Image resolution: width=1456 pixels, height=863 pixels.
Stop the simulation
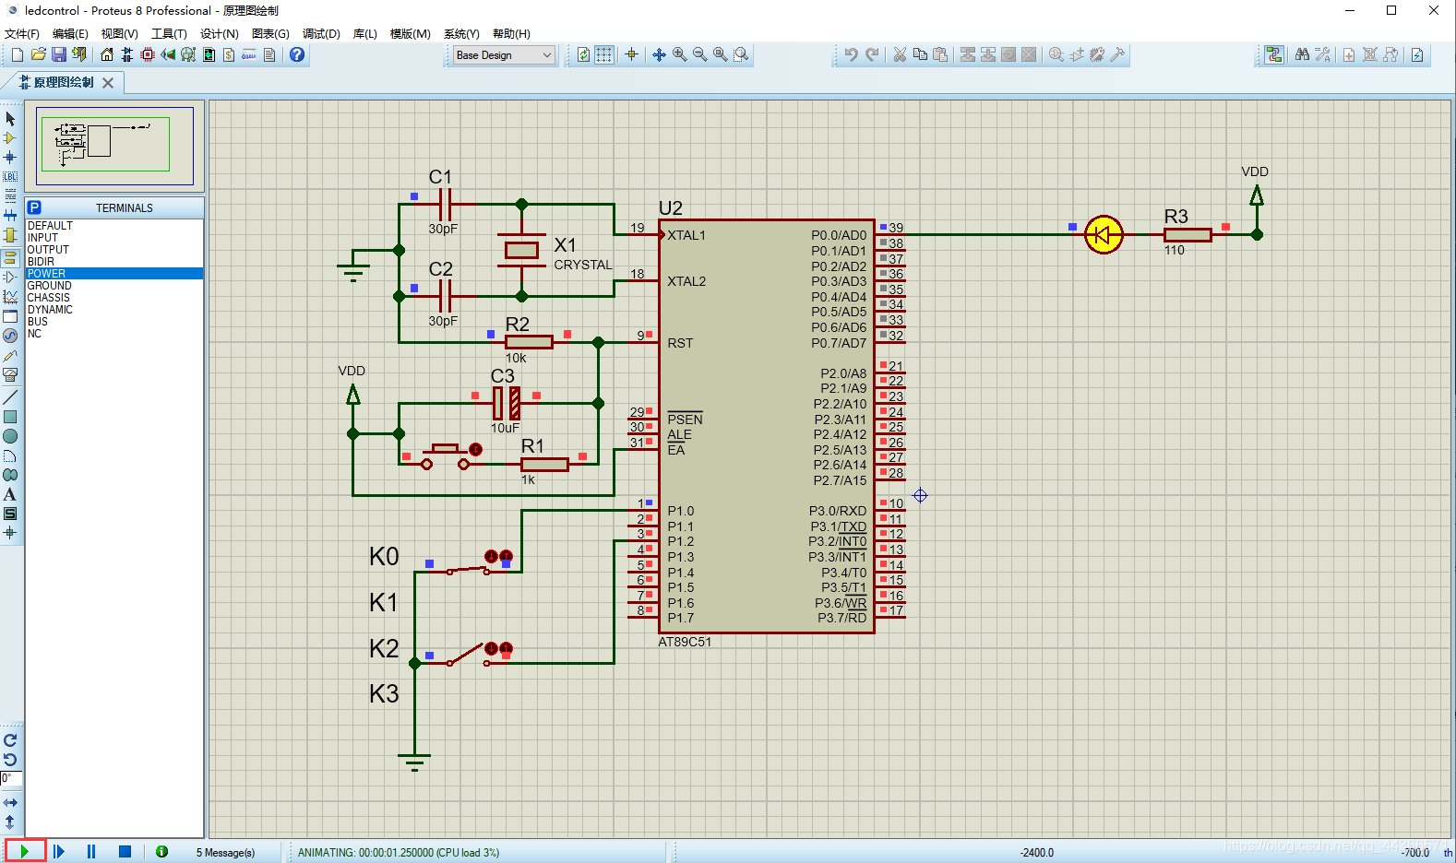(x=125, y=852)
